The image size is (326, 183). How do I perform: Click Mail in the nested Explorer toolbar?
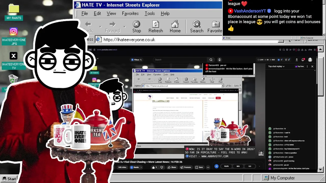click(212, 80)
